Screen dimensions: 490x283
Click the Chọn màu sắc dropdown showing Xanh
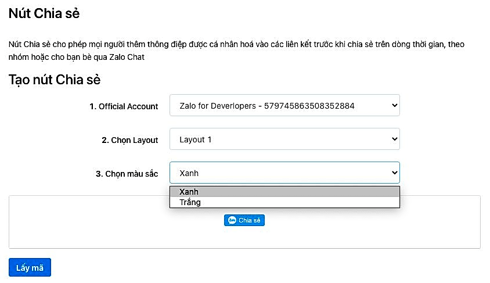(x=284, y=173)
